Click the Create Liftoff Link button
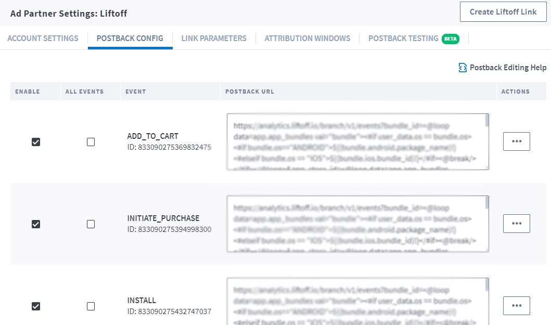The width and height of the screenshot is (551, 325). point(503,12)
